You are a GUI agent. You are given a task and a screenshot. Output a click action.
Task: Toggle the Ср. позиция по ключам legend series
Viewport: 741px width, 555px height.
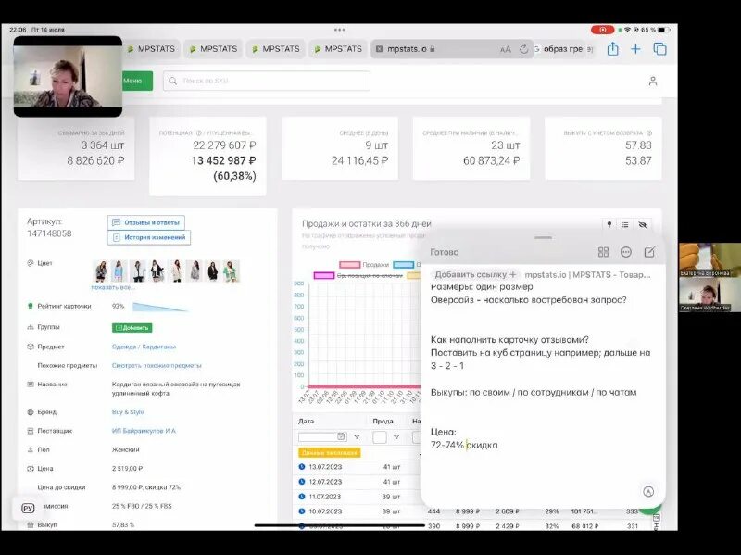point(358,275)
